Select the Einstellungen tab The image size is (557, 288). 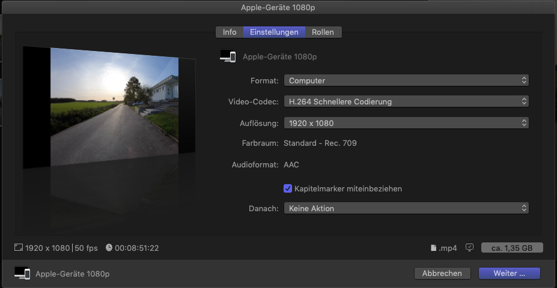pyautogui.click(x=274, y=32)
